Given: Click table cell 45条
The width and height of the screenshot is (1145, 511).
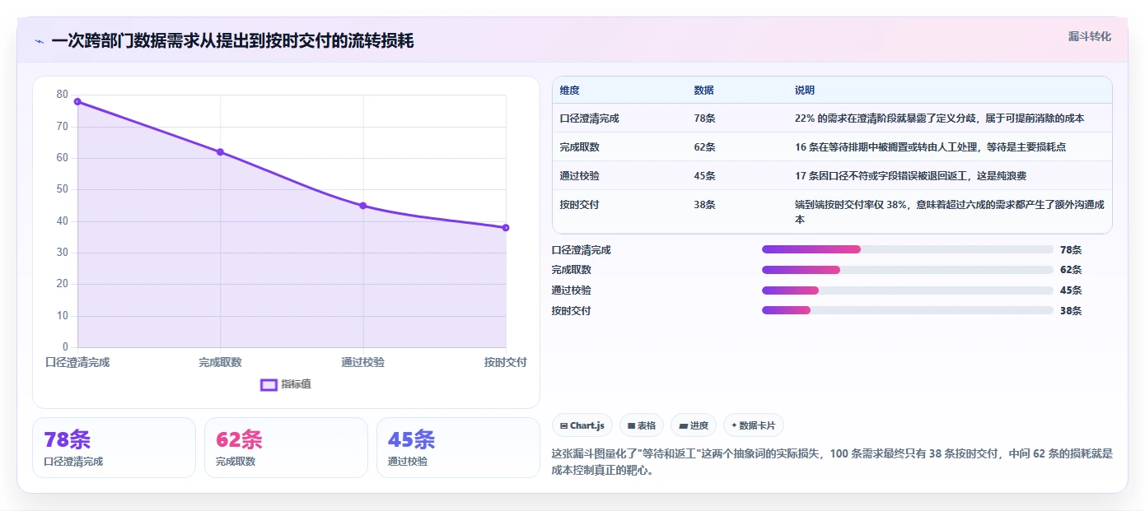Looking at the screenshot, I should (x=705, y=176).
